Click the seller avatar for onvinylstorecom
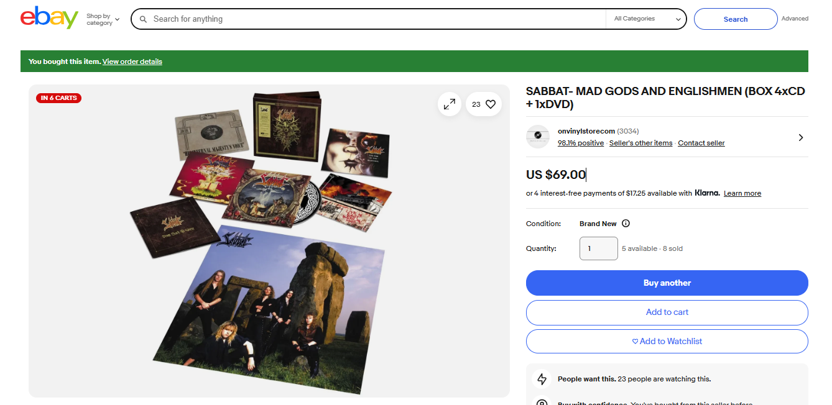 point(538,137)
